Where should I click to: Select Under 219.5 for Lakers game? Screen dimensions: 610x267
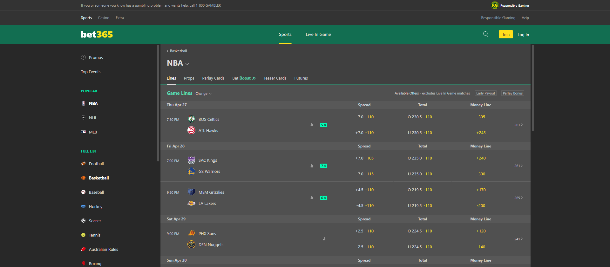(420, 206)
